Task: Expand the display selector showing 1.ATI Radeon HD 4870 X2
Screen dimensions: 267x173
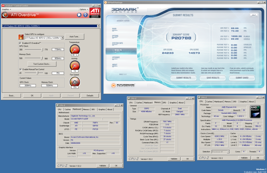Action: pyautogui.click(x=98, y=26)
